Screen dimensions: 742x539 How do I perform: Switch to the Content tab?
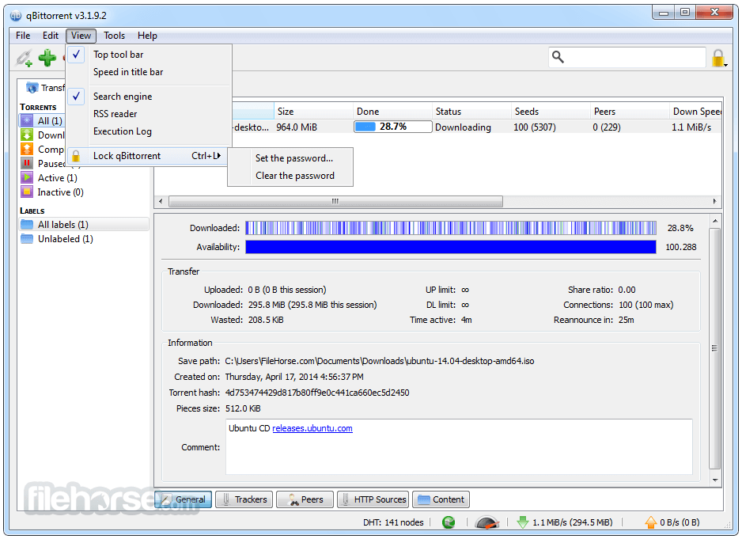[x=441, y=499]
